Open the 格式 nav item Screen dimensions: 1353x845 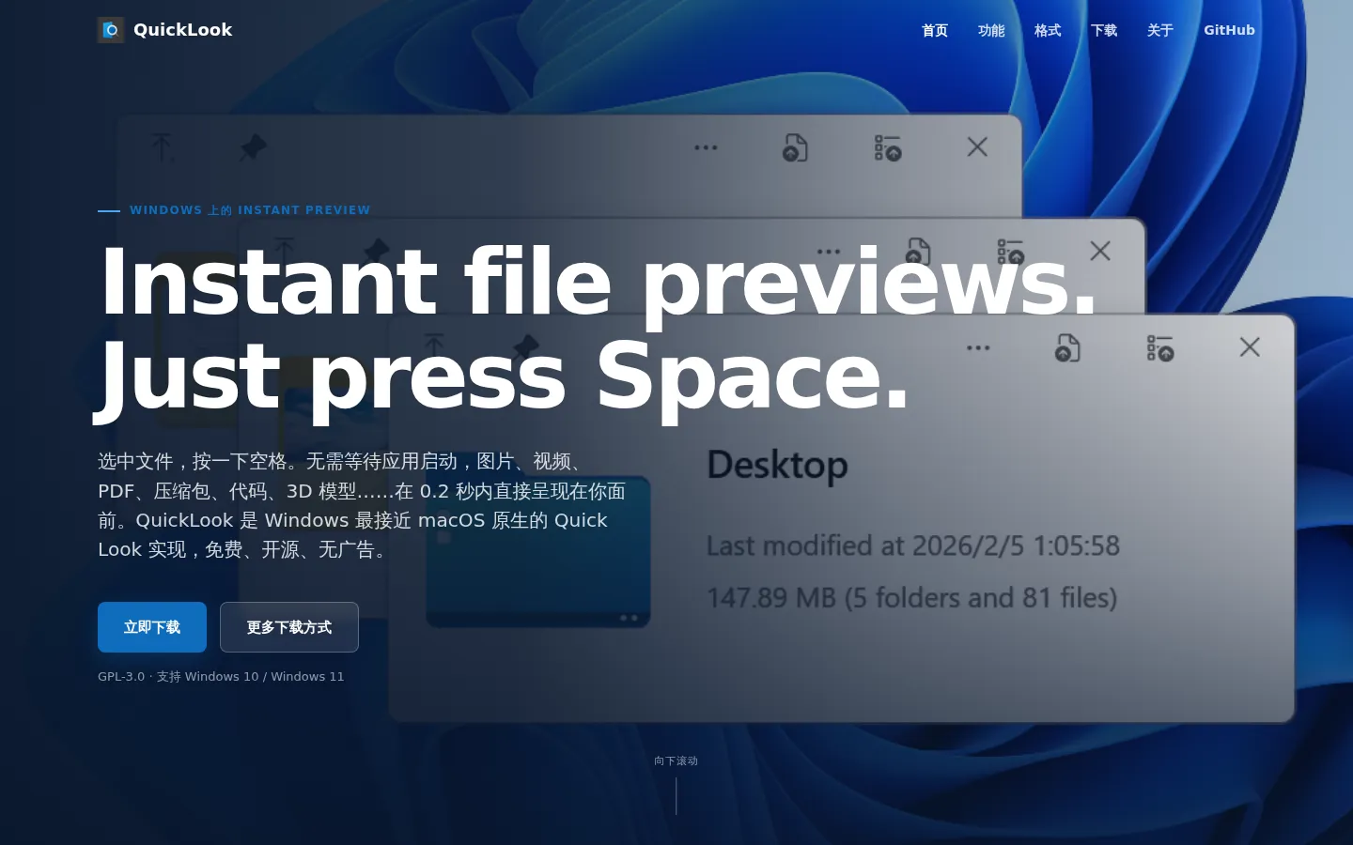click(x=1048, y=30)
